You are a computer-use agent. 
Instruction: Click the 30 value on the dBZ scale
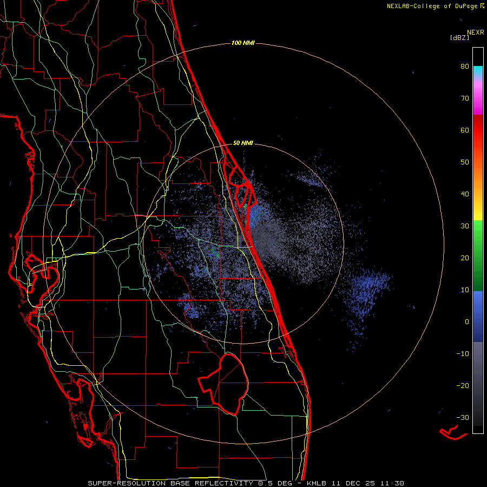pos(465,226)
